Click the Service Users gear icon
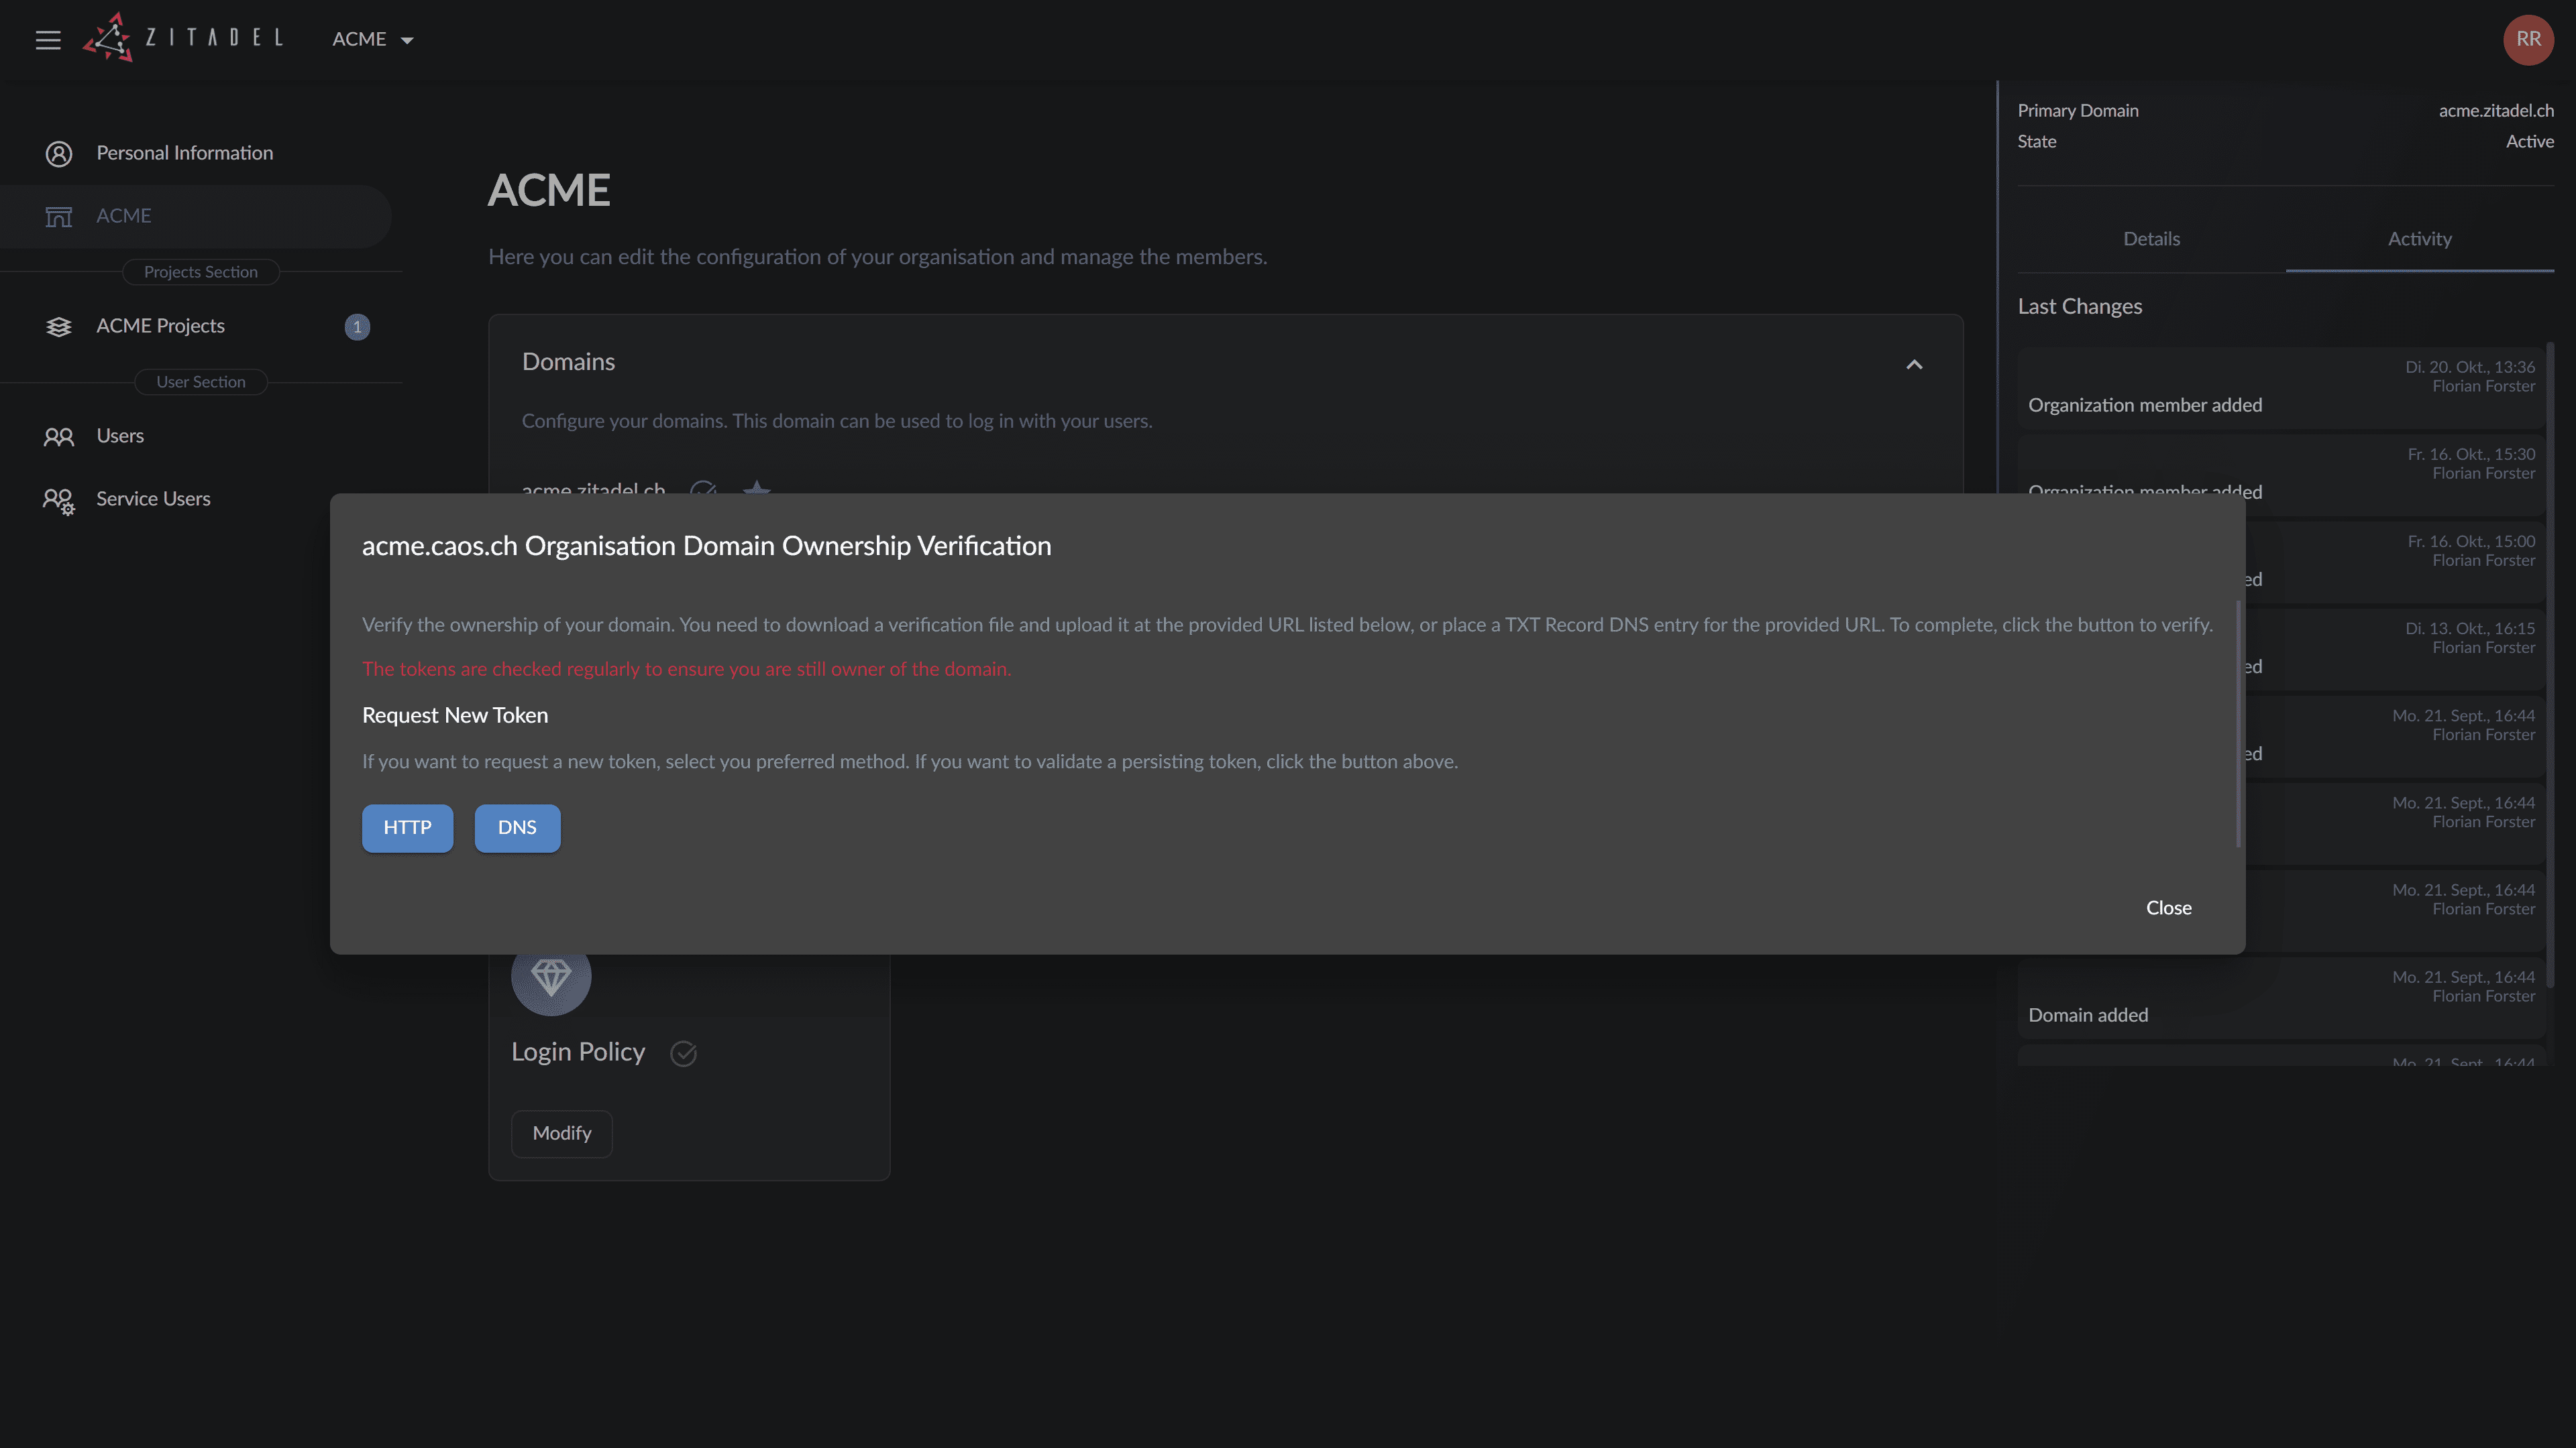 pos(59,501)
